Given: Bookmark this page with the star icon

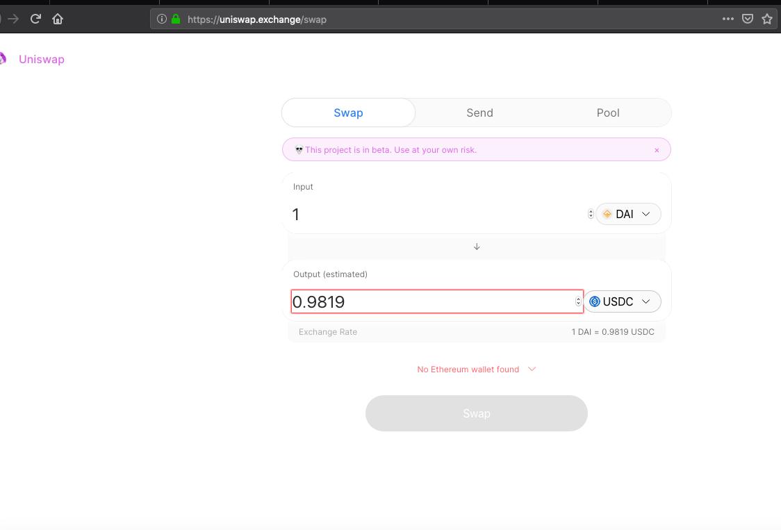Looking at the screenshot, I should point(767,19).
